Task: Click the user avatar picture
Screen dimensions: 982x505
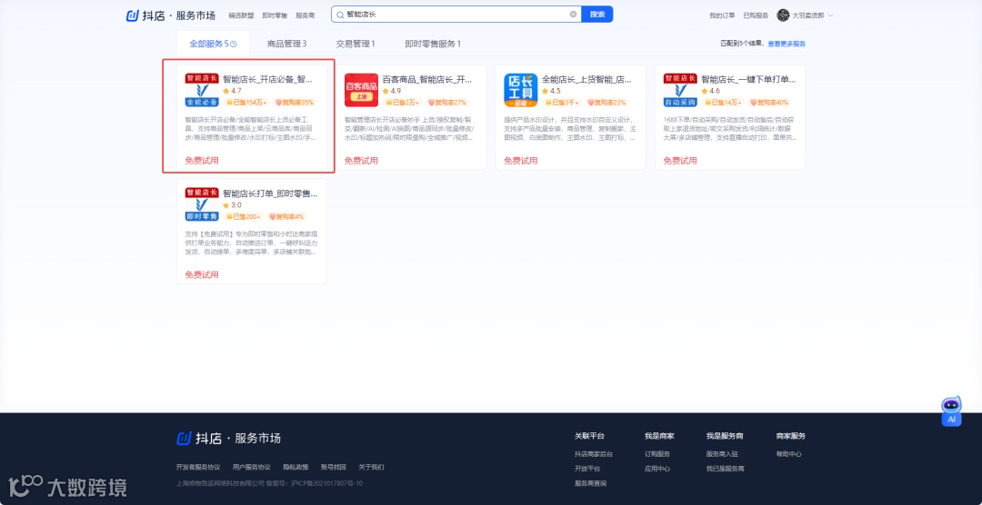Action: pyautogui.click(x=783, y=15)
